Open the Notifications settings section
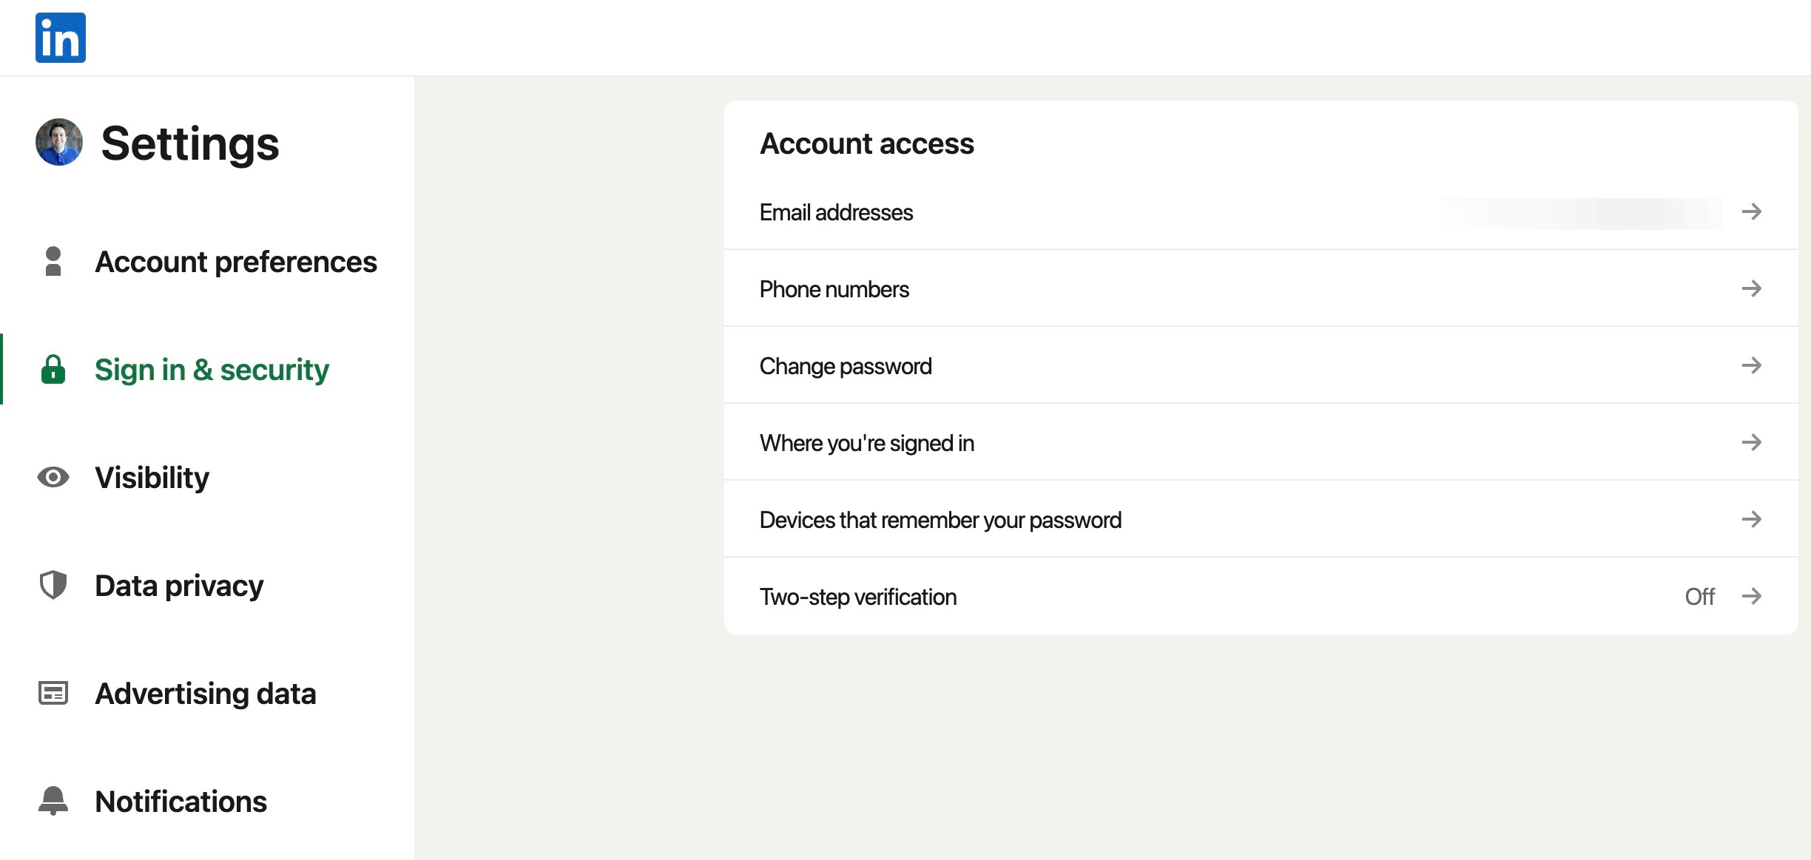This screenshot has height=860, width=1811. (181, 802)
